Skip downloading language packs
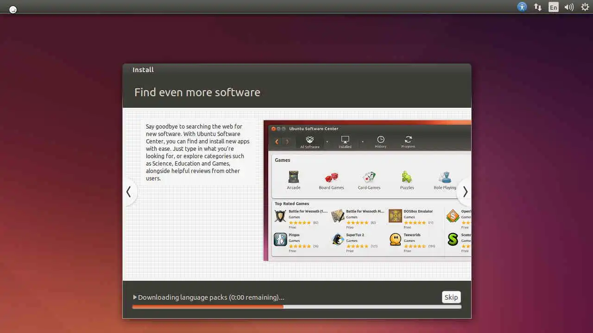This screenshot has height=333, width=593. coord(451,297)
